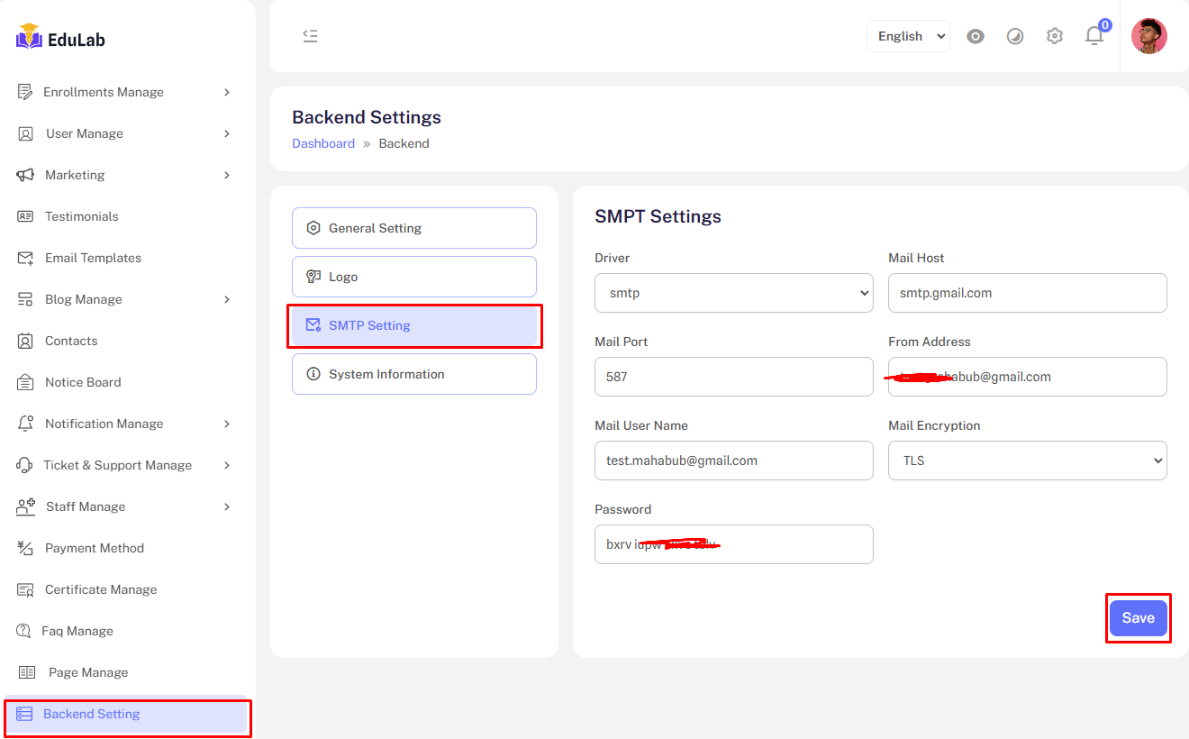The height and width of the screenshot is (739, 1189).
Task: Toggle dark mode theme icon
Action: 1015,36
